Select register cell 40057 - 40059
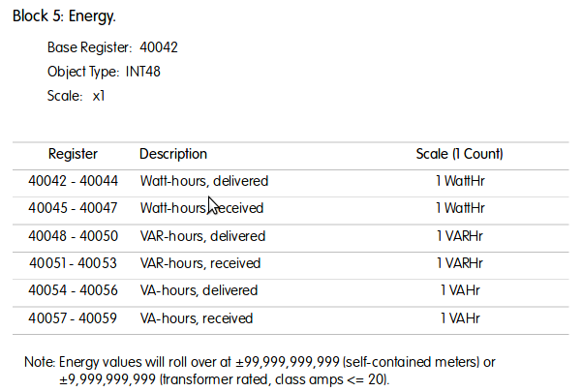The width and height of the screenshot is (582, 392). click(x=73, y=318)
